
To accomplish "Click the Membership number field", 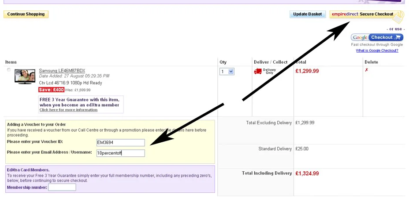I will [x=62, y=187].
